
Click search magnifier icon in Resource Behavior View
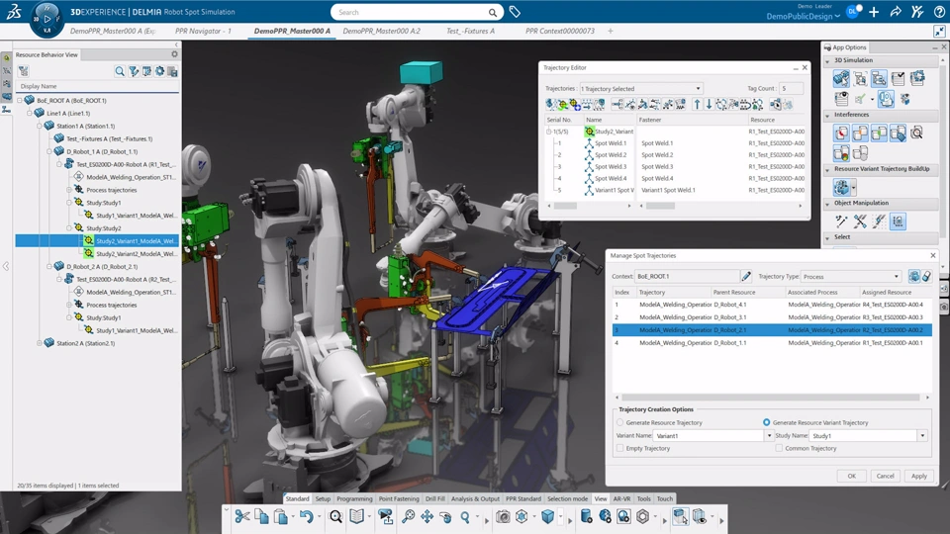(x=120, y=71)
